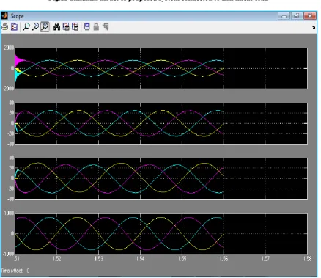
Task: Click inside the top ±2000 waveform axes
Action: pyautogui.click(x=161, y=68)
